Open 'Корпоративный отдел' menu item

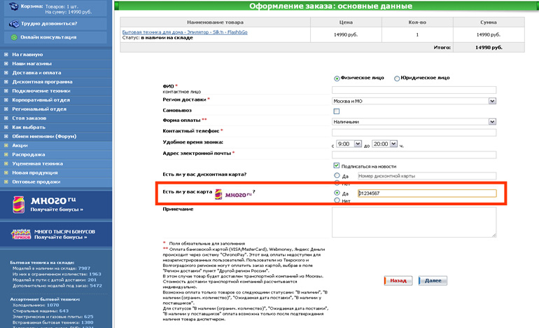(41, 100)
